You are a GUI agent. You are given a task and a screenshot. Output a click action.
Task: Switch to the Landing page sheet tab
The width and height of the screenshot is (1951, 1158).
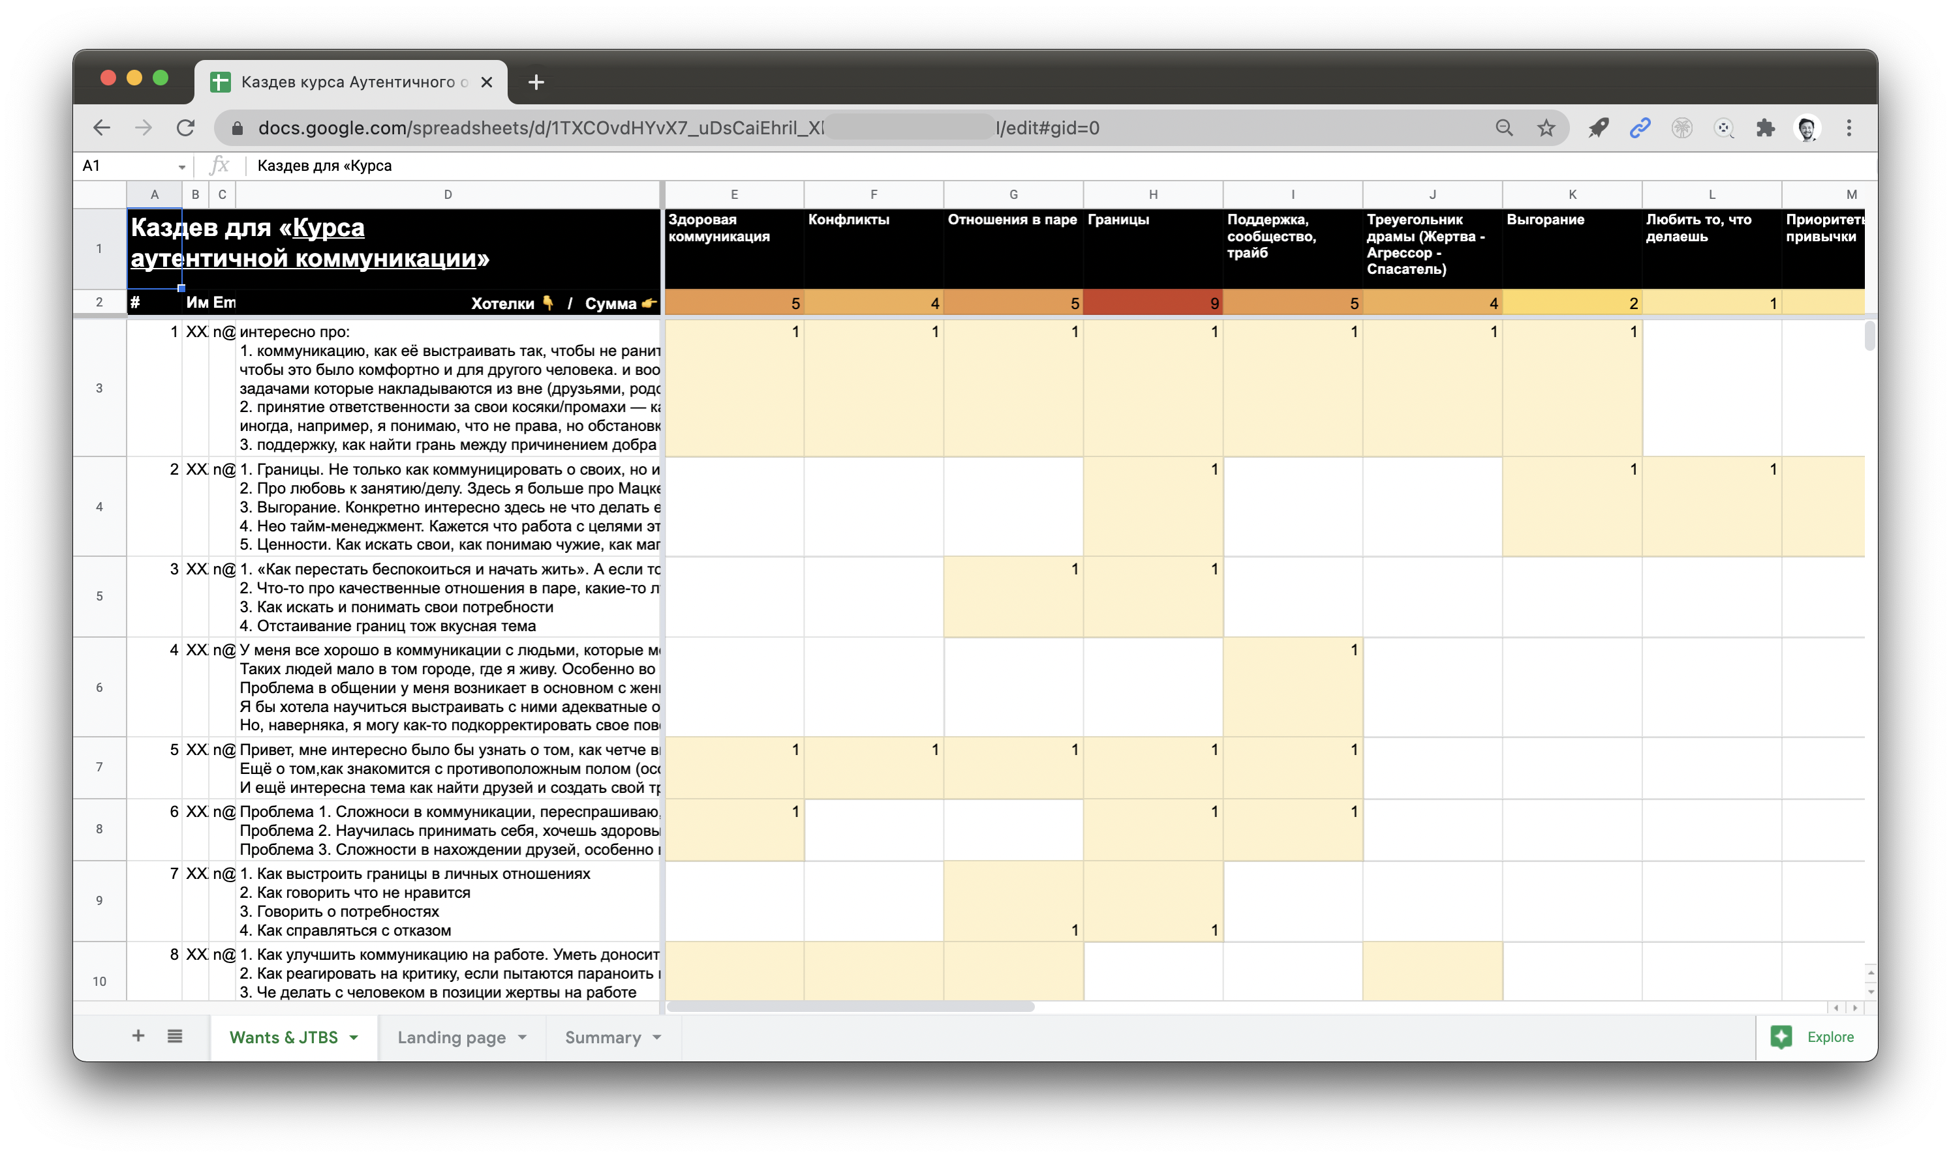(x=450, y=1037)
